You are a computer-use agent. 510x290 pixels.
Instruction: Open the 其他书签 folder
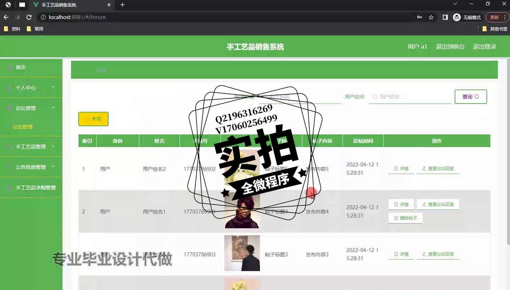click(495, 29)
